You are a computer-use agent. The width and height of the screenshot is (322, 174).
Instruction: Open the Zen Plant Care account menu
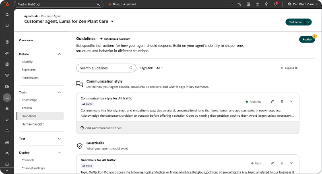(x=303, y=4)
